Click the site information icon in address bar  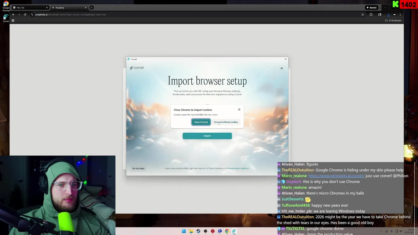pyautogui.click(x=32, y=14)
